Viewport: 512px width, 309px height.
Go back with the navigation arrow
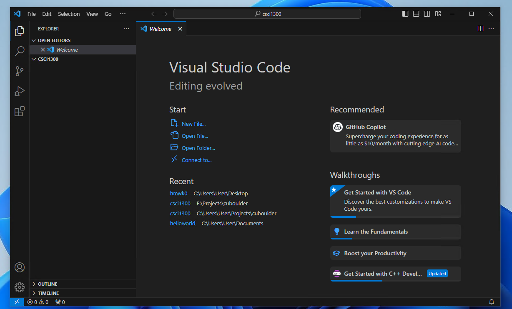[154, 14]
